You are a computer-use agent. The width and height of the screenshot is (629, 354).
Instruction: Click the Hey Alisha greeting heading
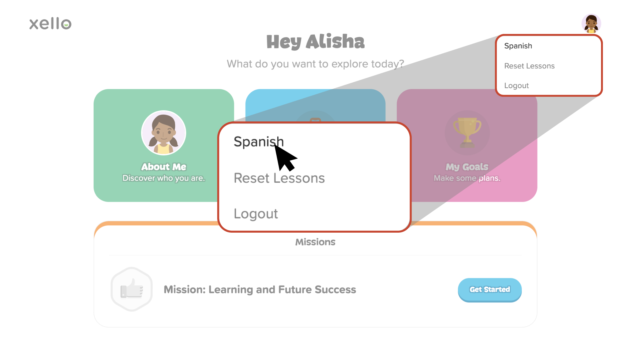tap(315, 41)
